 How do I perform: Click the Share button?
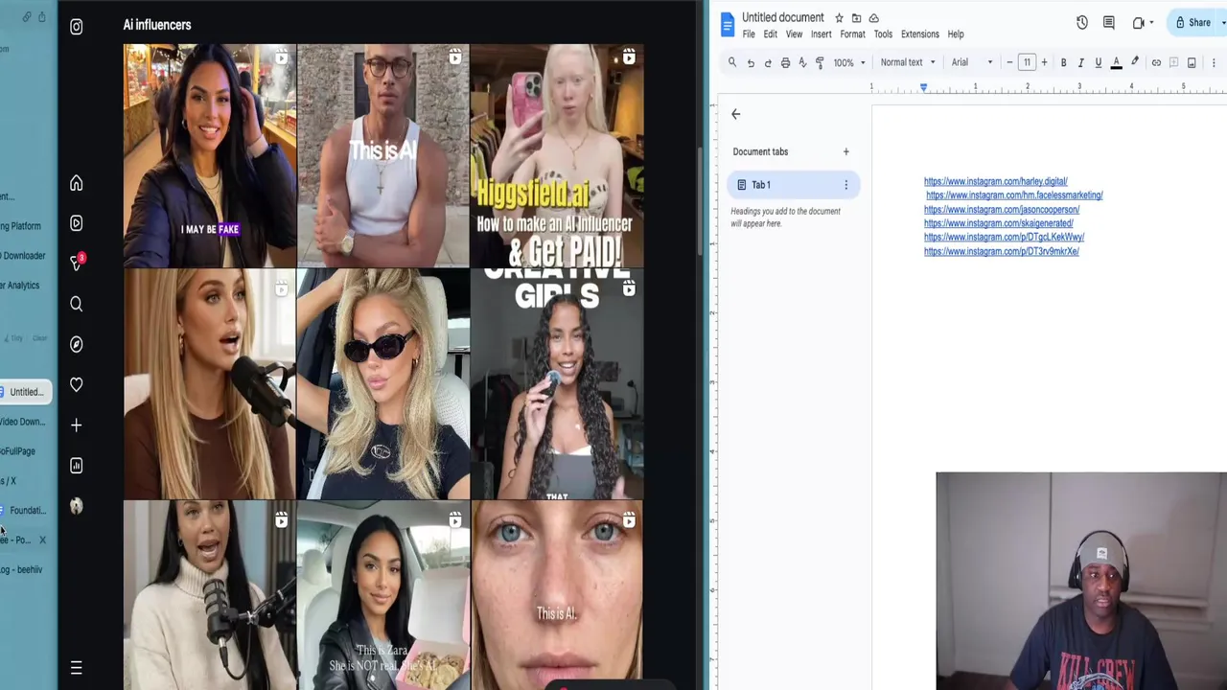click(x=1193, y=23)
